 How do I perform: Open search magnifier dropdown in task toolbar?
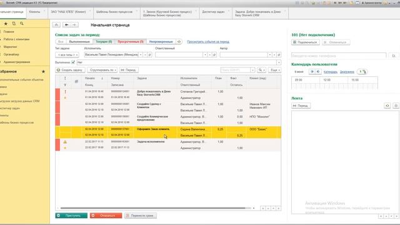(261, 70)
